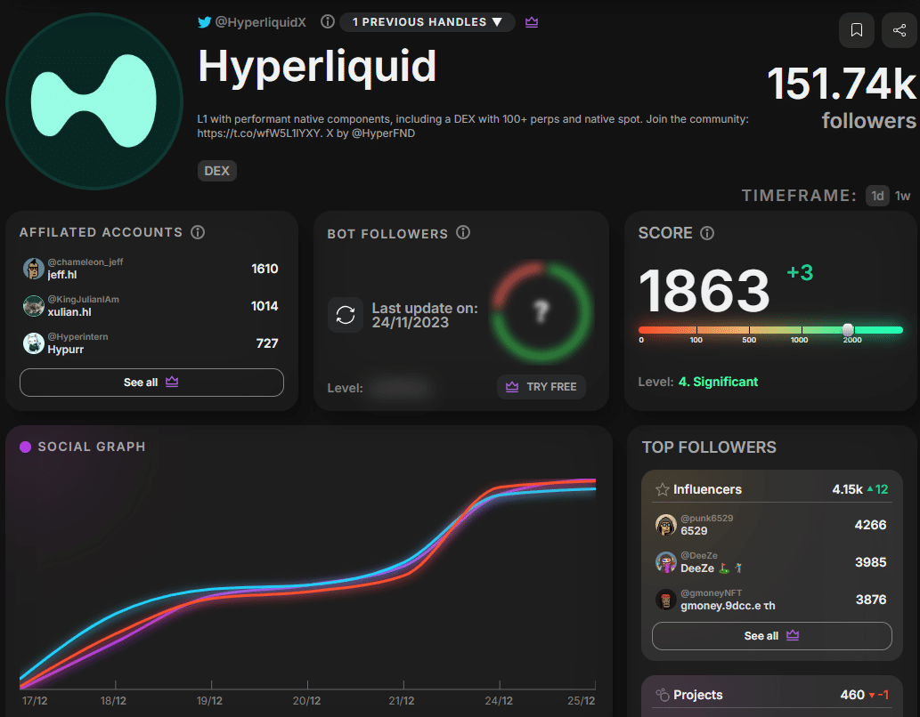The width and height of the screenshot is (920, 717).
Task: See all affiliated accounts
Action: [x=151, y=382]
